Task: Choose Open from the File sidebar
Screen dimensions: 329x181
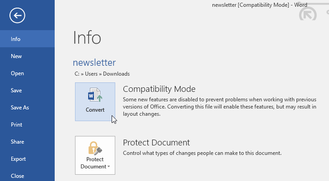Action: (x=17, y=73)
